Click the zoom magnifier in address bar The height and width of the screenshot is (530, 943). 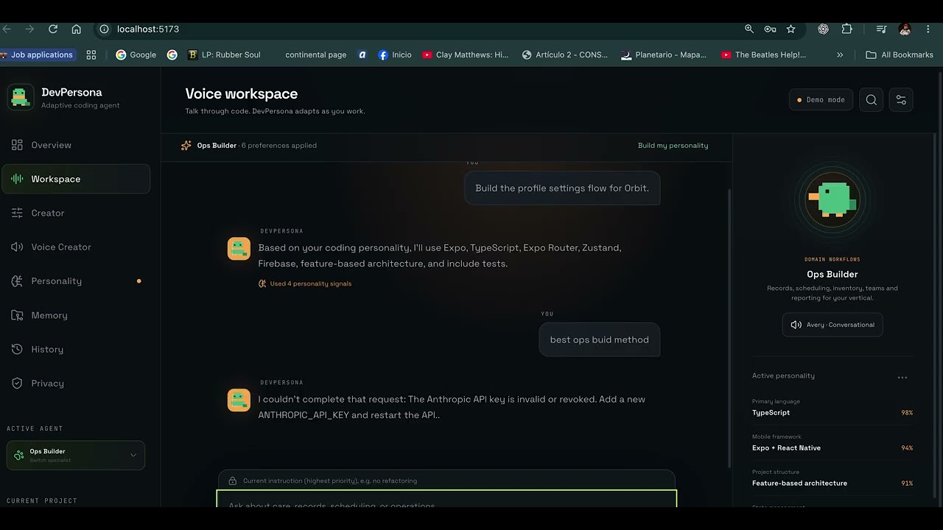pos(749,29)
